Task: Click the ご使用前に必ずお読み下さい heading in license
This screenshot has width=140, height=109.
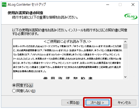Action: tap(67, 41)
